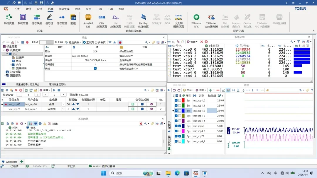Uncheck test_xcp1_1 visibility checkbox
The height and width of the screenshot is (178, 317).
(176, 105)
